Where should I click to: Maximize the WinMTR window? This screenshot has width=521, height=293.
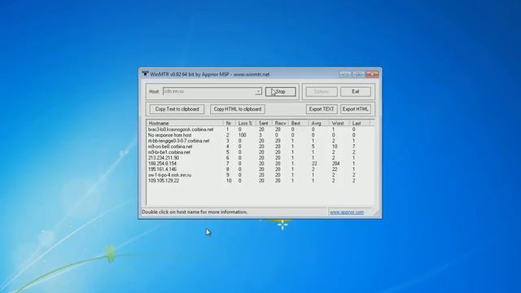tap(358, 74)
